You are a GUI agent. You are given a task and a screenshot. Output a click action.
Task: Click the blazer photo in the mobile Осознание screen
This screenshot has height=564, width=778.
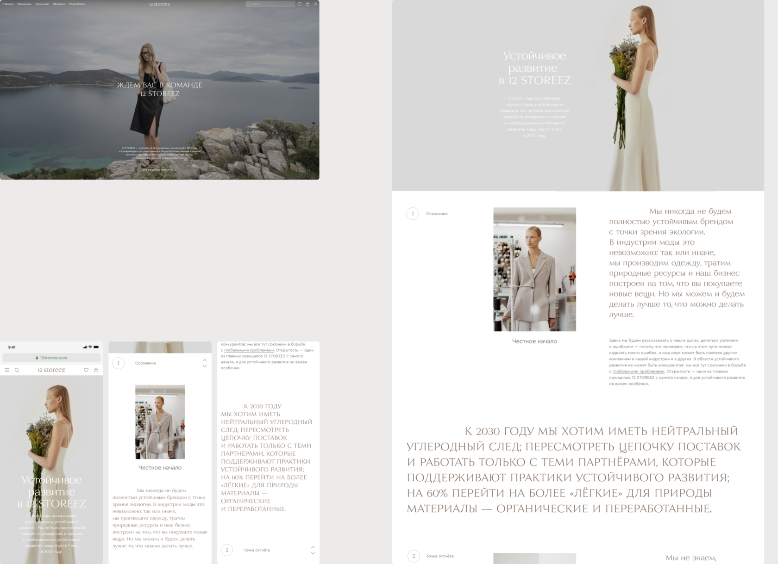160,422
